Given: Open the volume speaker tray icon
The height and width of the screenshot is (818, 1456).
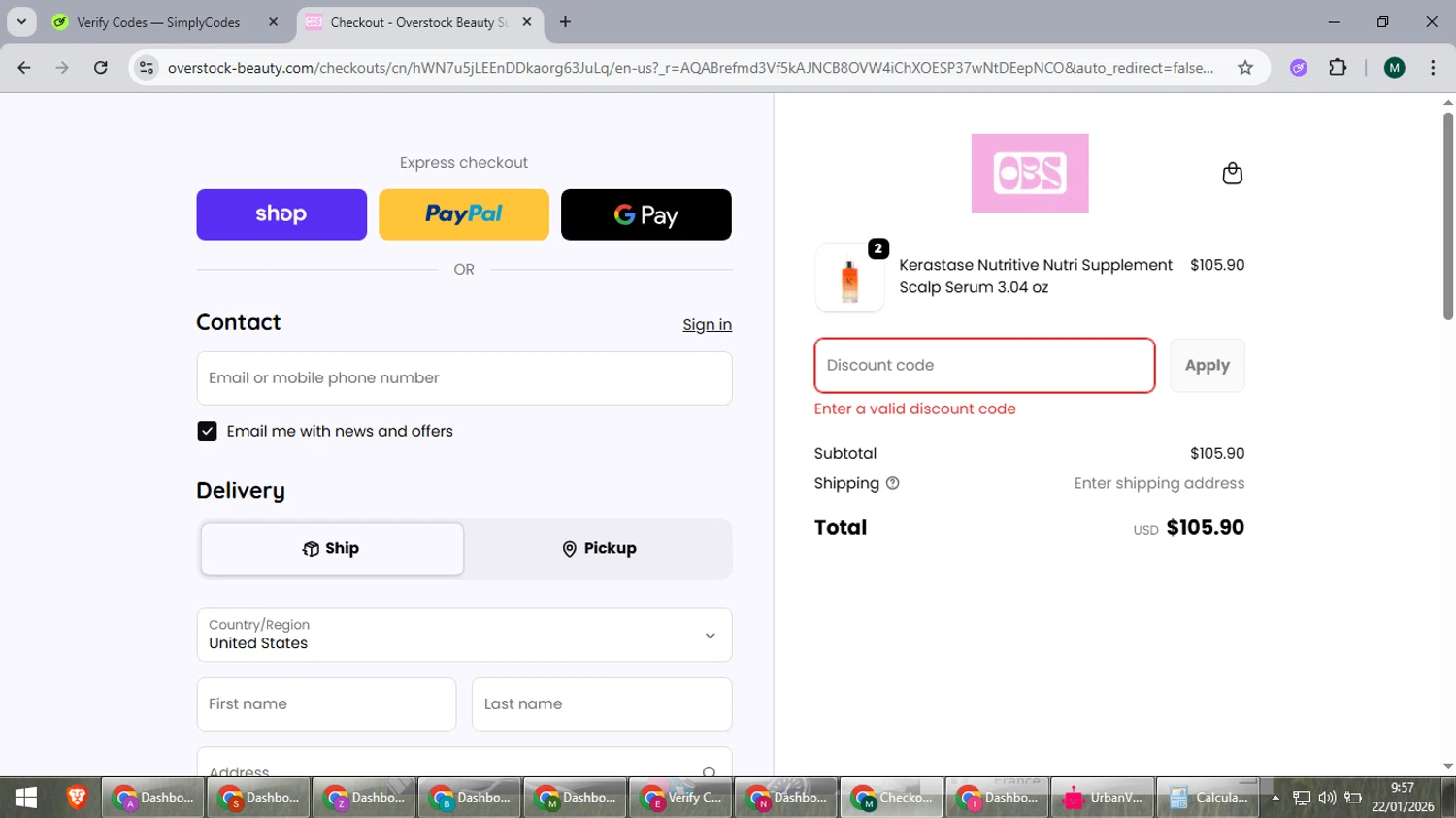Looking at the screenshot, I should coord(1327,798).
